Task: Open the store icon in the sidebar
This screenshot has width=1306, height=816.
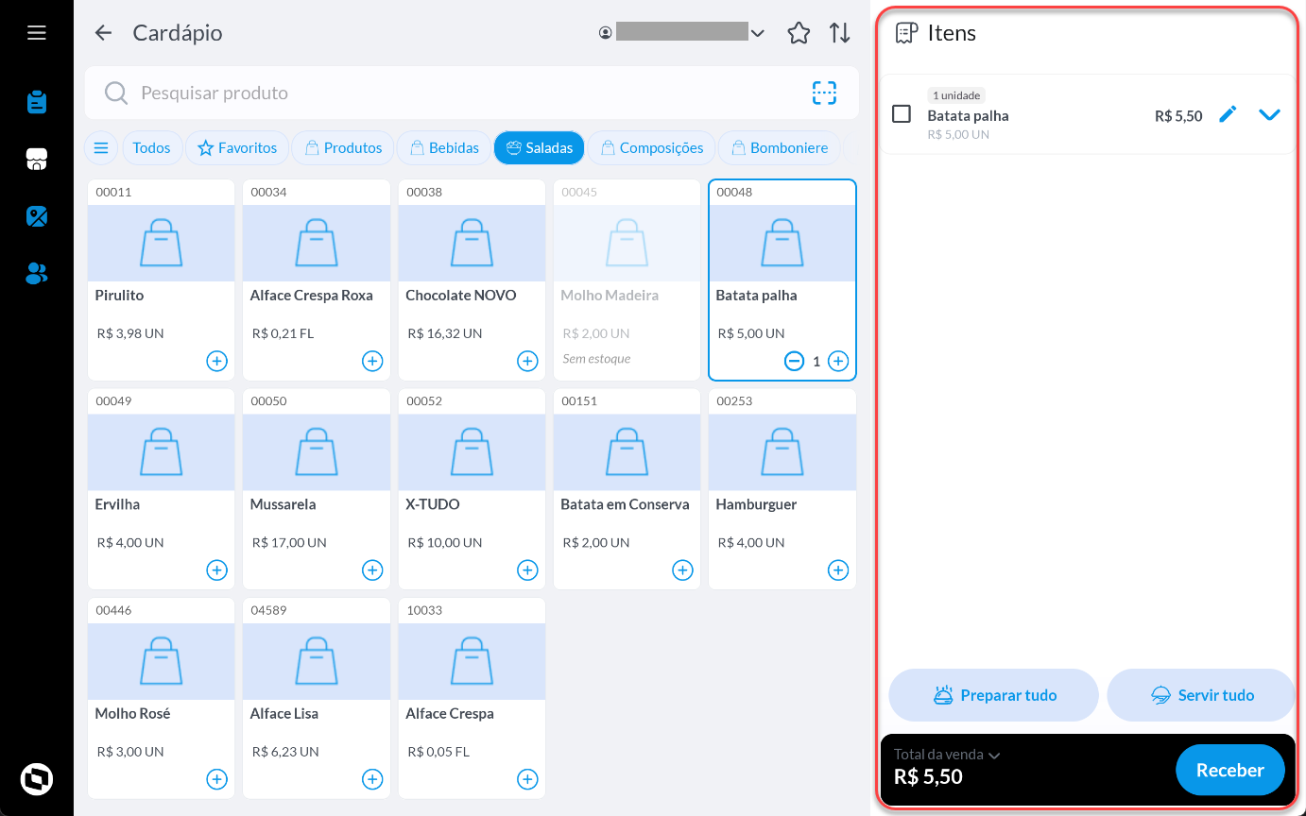Action: click(37, 160)
